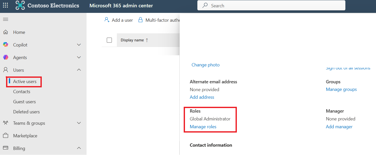
Task: Click the Copilot colorful icon
Action: [5, 45]
